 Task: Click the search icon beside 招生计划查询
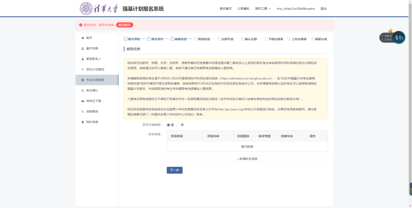tap(83, 69)
